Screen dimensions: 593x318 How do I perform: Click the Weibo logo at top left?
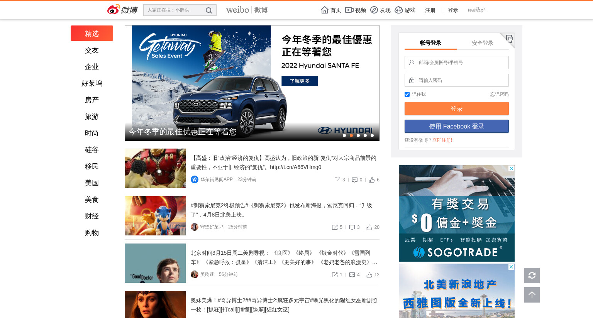tap(122, 10)
